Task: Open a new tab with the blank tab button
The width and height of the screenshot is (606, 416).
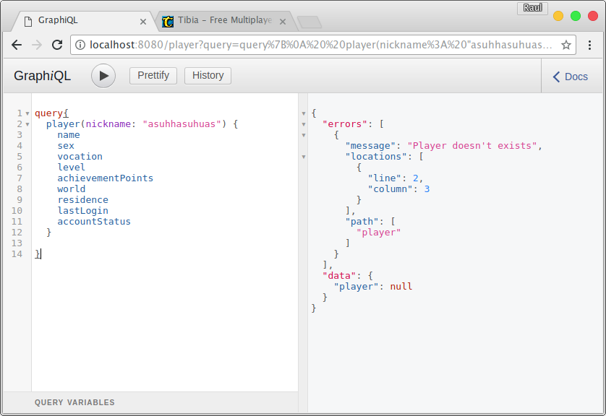Action: coord(310,22)
